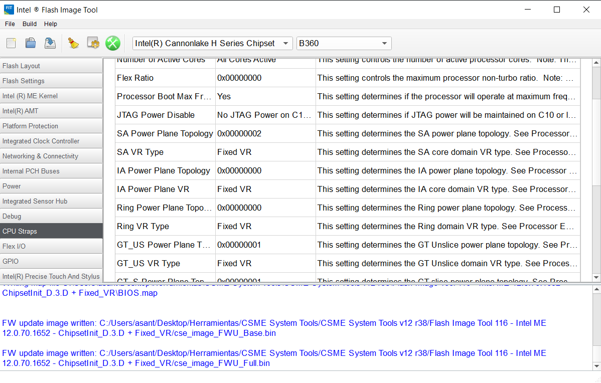The height and width of the screenshot is (383, 601).
Task: Select the JTAG Power Disable parameter name
Action: pyautogui.click(x=165, y=115)
